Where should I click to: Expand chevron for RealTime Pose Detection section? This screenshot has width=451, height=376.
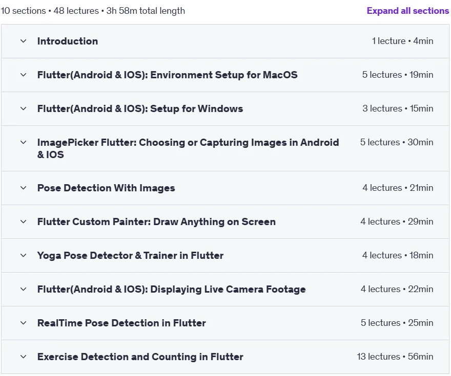[x=23, y=323]
